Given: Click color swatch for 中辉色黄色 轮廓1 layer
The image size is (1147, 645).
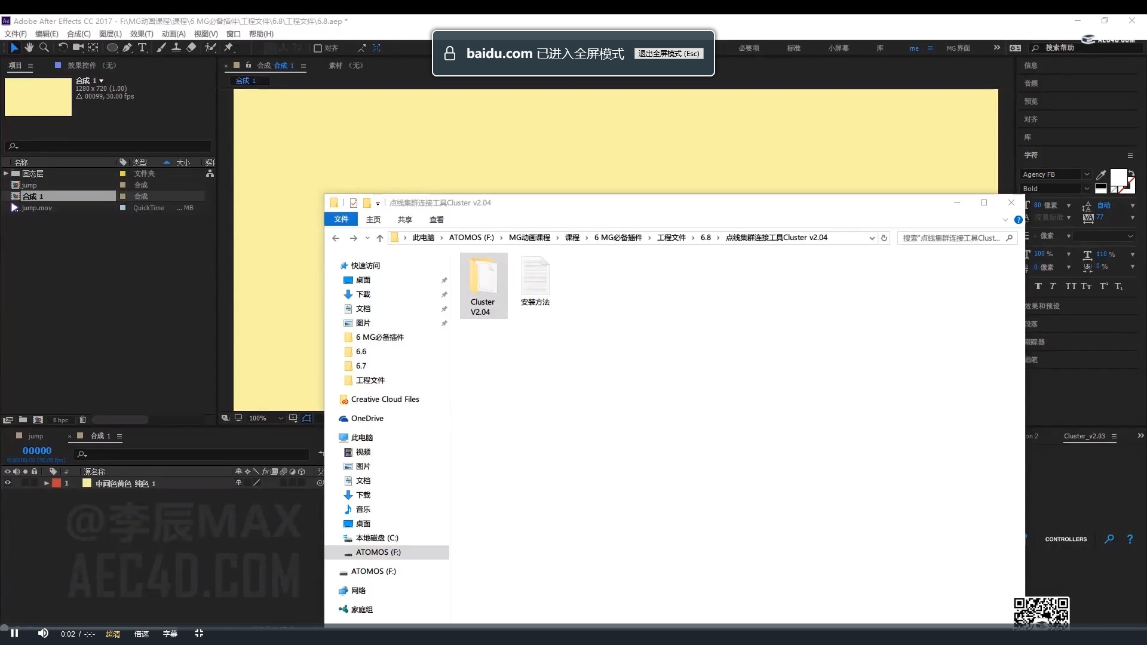Looking at the screenshot, I should pyautogui.click(x=87, y=484).
